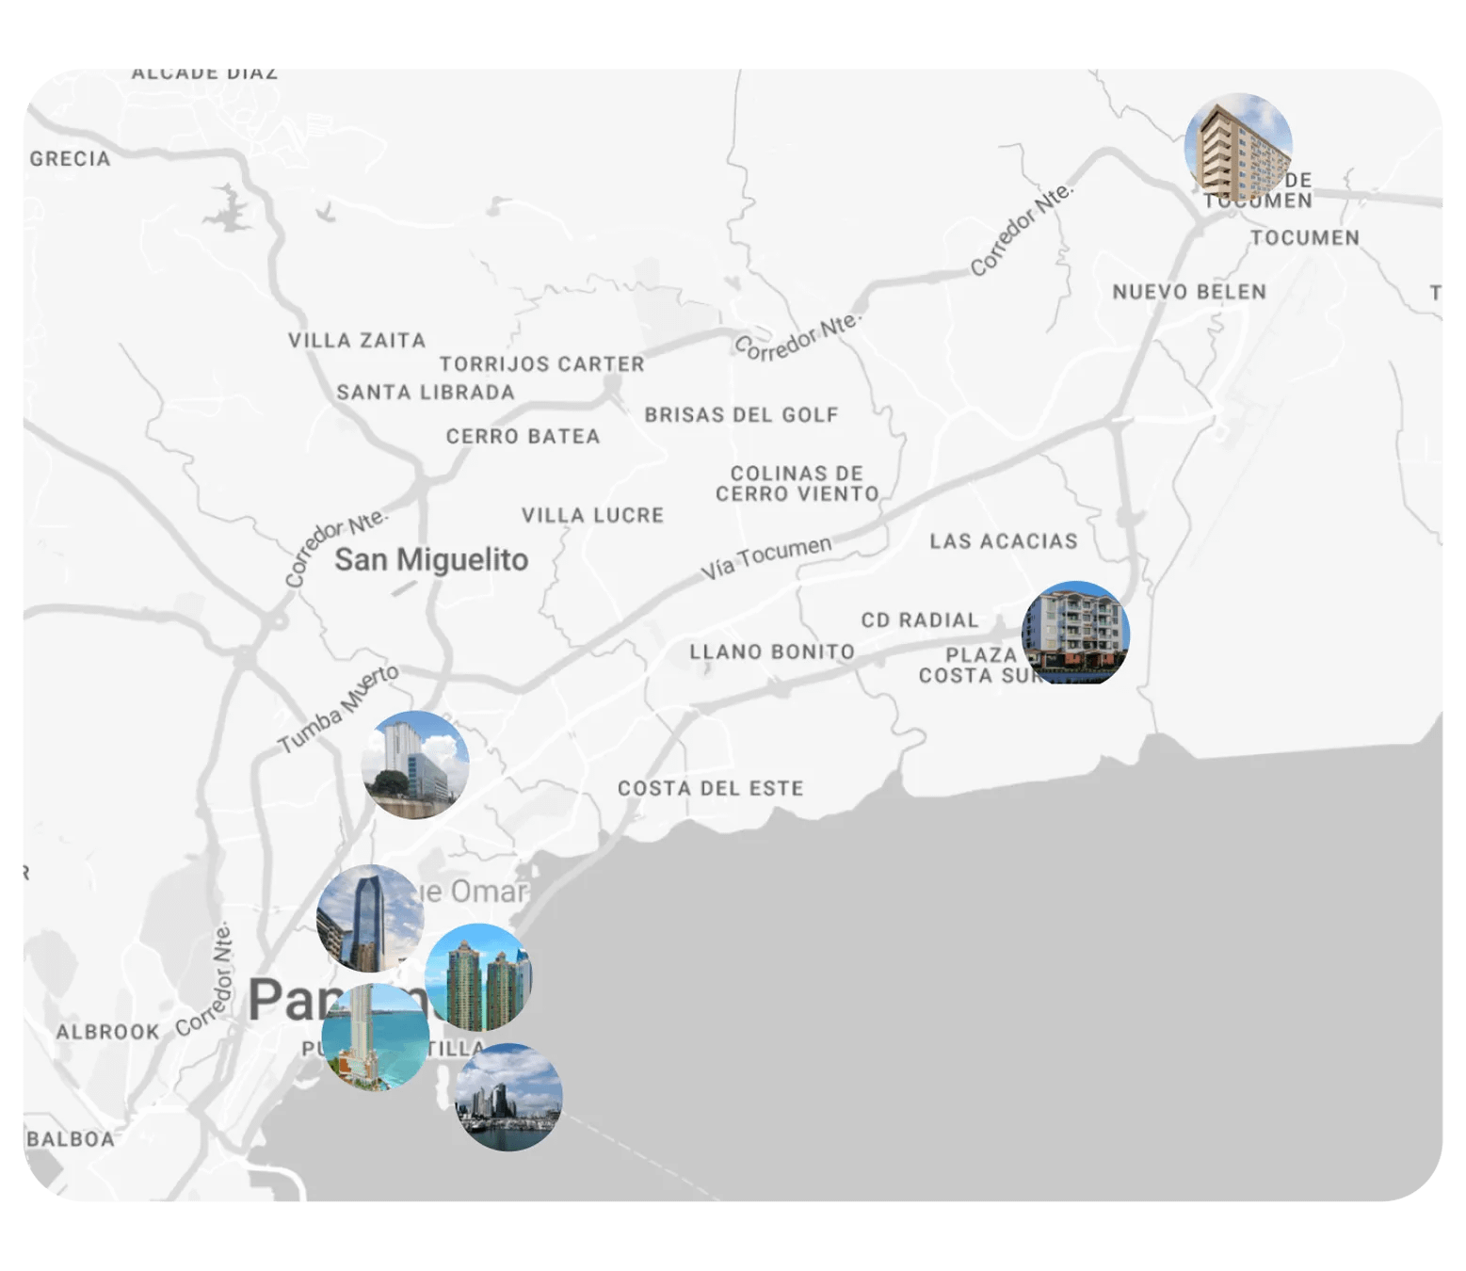Click the Torrijos Carter label
This screenshot has width=1466, height=1271.
(x=541, y=364)
